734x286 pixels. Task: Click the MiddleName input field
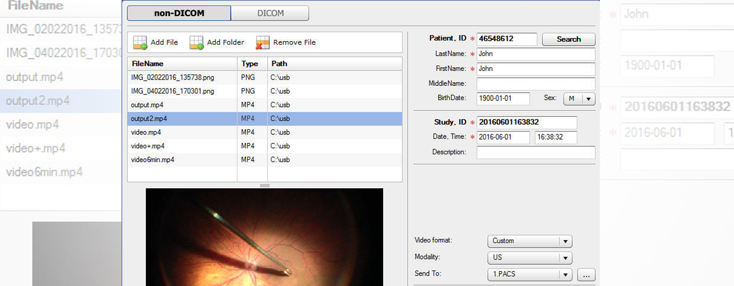pyautogui.click(x=536, y=84)
